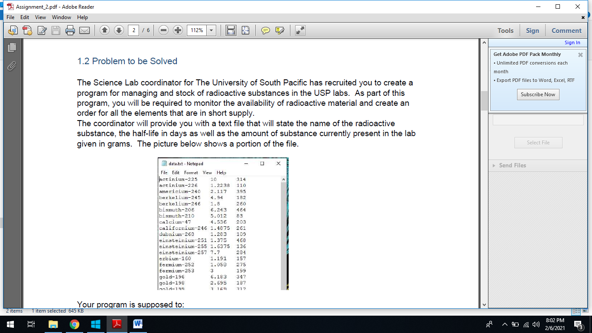Switch to the Comment tab
This screenshot has height=333, width=592.
pos(566,30)
